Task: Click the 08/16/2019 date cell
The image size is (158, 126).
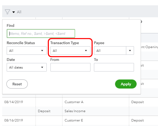Action: 14,120
